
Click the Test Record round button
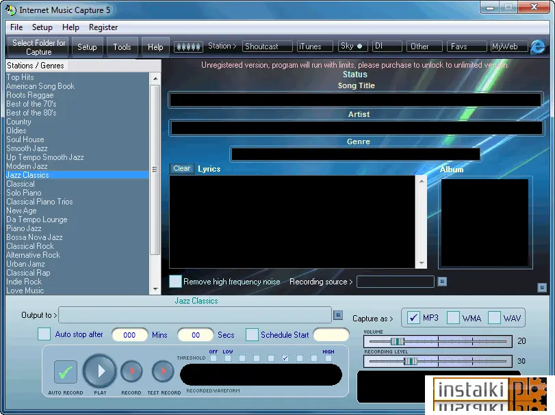163,371
